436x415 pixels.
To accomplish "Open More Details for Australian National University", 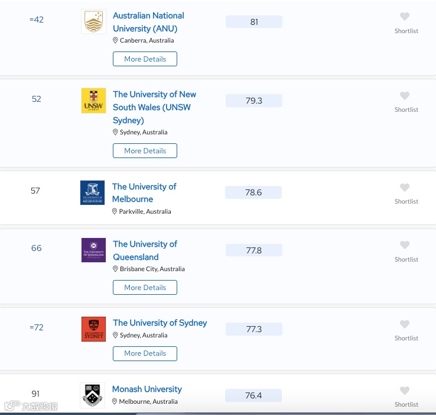I will click(x=145, y=59).
